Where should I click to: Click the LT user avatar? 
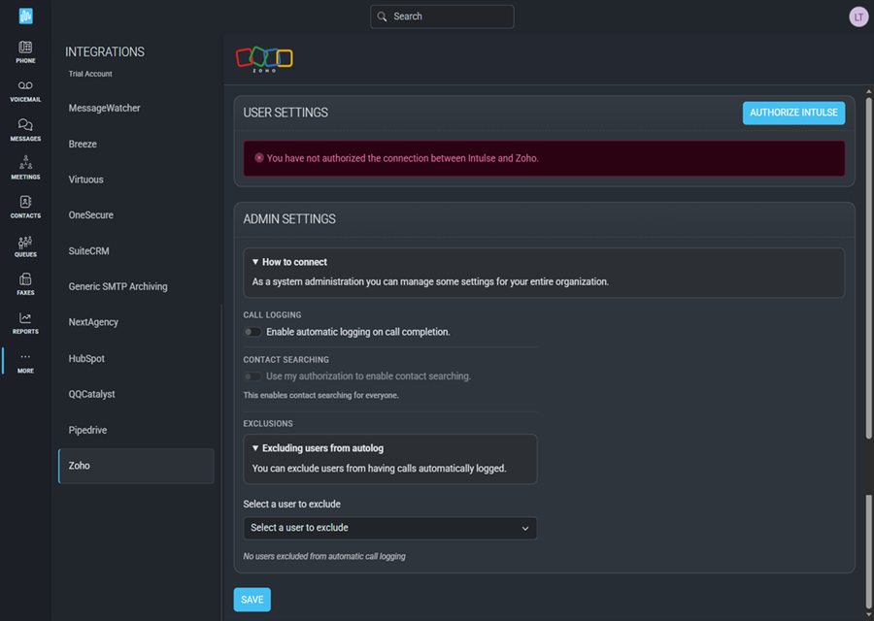pyautogui.click(x=857, y=16)
